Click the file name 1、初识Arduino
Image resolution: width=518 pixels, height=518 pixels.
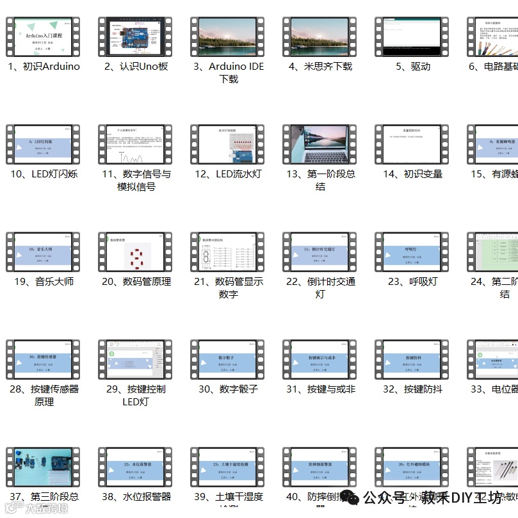click(44, 67)
